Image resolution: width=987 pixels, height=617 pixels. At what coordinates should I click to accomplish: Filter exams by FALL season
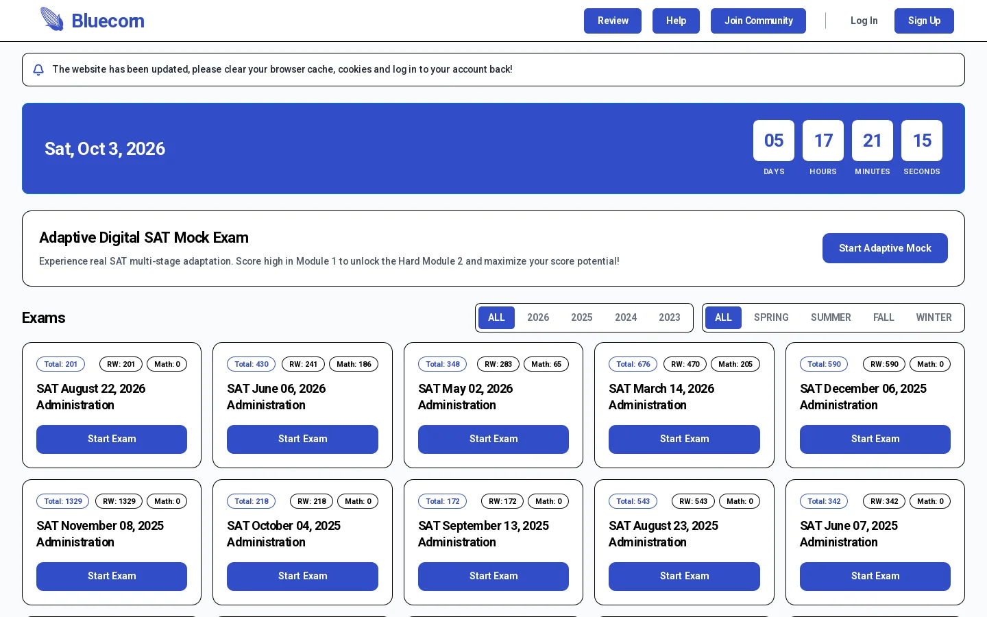(x=884, y=317)
